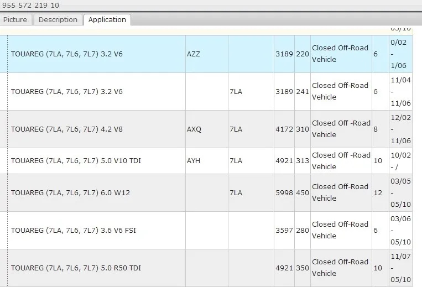Click the 3189 displacement in AZZ row
Viewport: 422px width, 287px height.
coord(284,54)
